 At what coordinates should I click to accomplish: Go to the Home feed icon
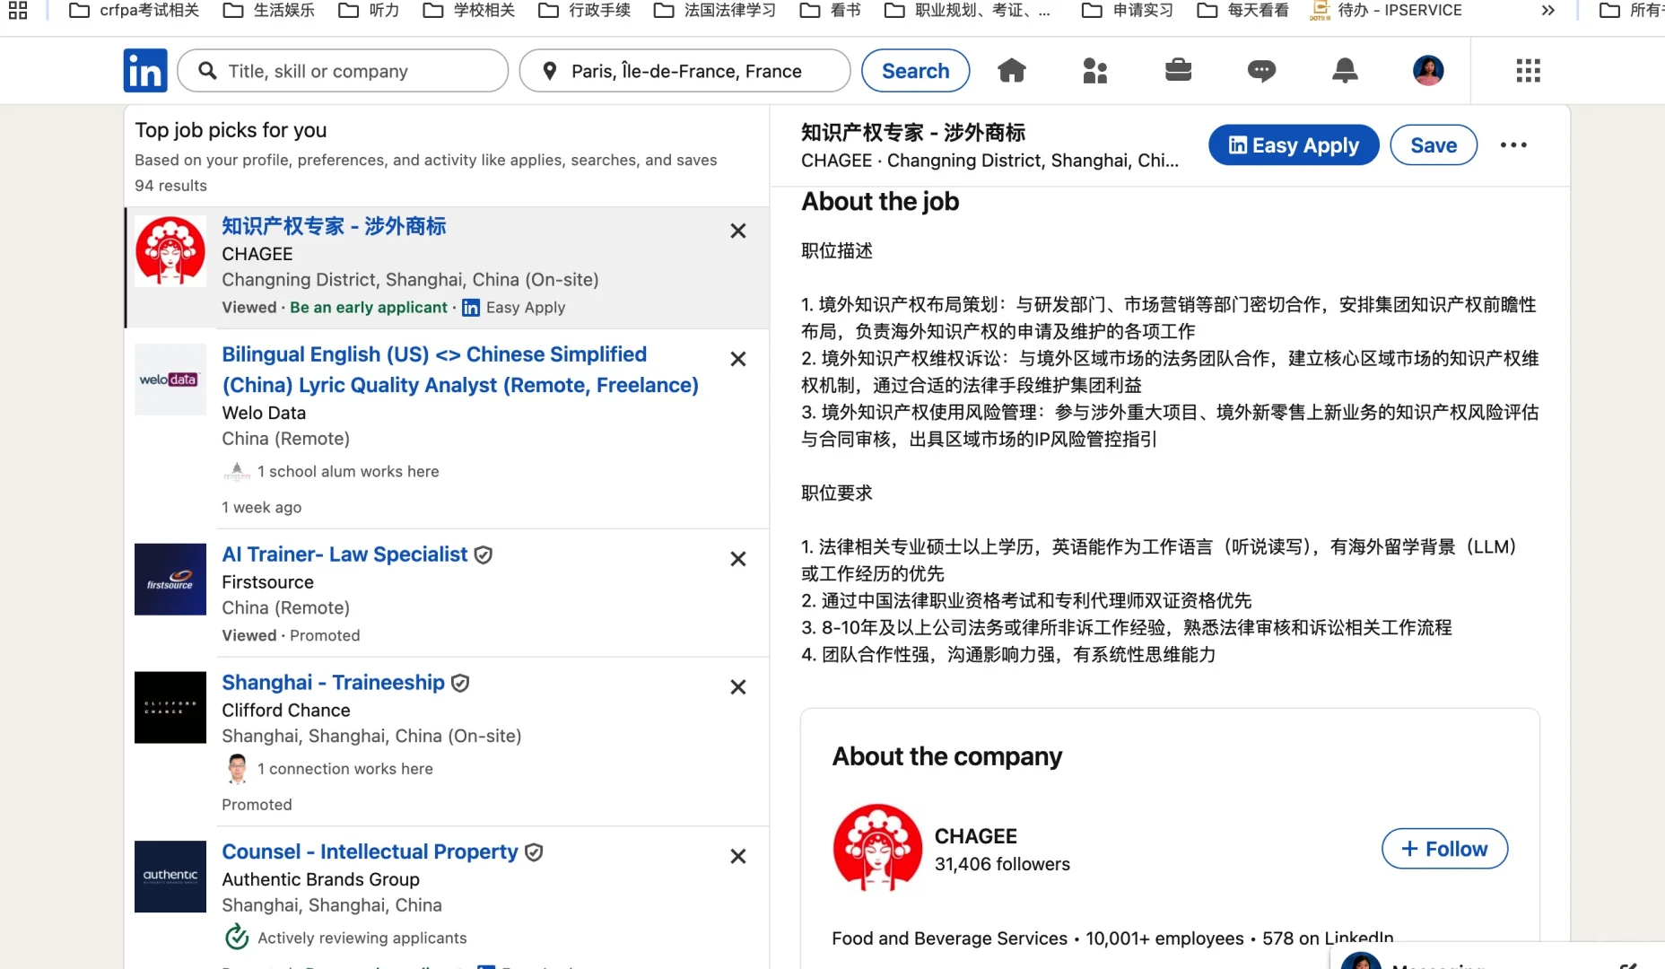1012,70
